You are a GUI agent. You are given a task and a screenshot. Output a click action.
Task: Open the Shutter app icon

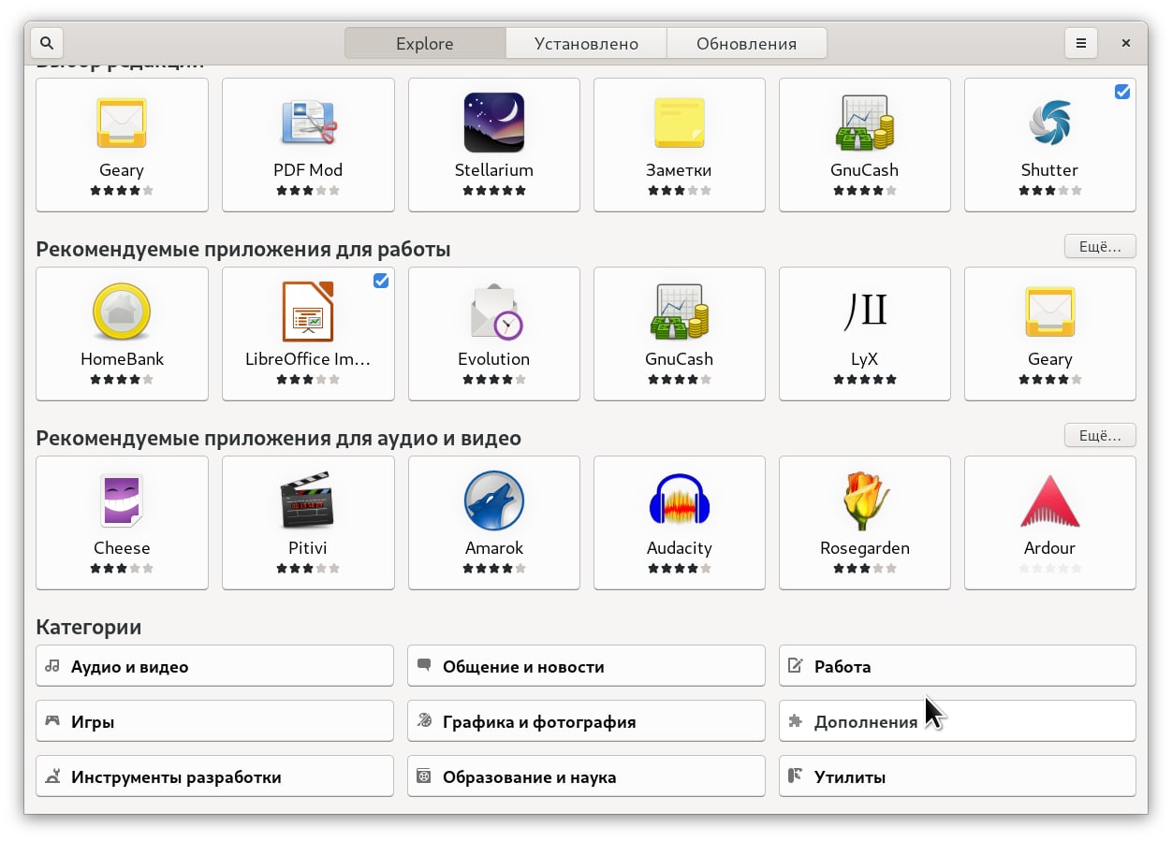(x=1050, y=123)
